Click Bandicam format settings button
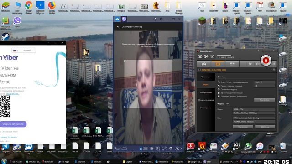Image resolution: width=292 pixels, height=164 pixels. coord(243,127)
